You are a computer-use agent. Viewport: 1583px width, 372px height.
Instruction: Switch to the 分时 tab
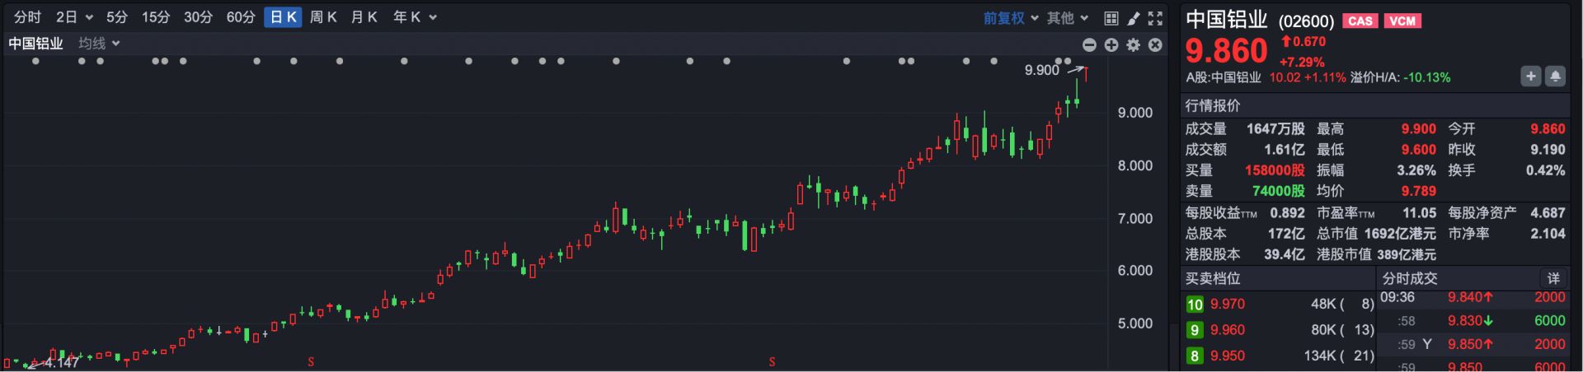(27, 17)
